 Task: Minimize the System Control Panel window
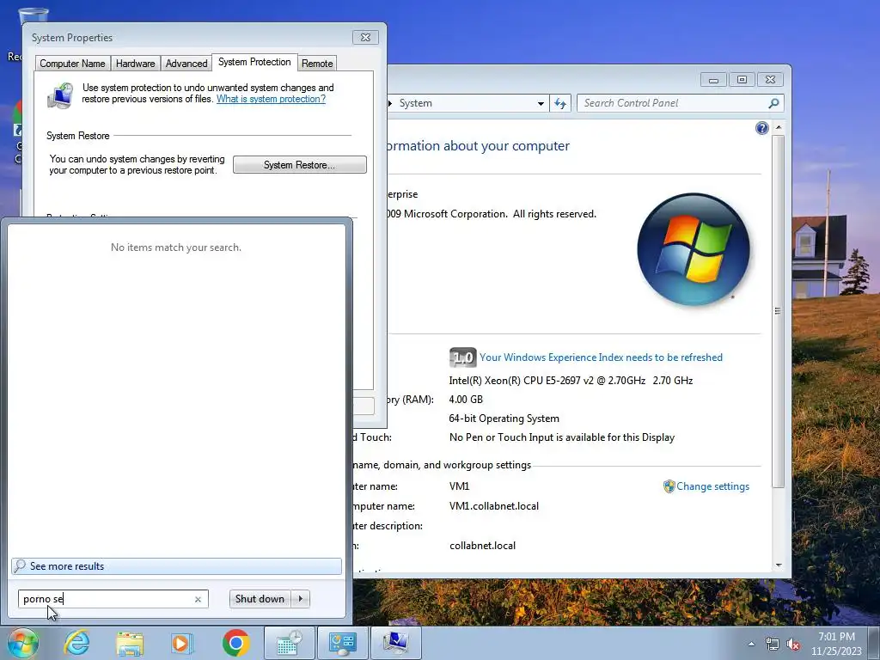coord(713,80)
